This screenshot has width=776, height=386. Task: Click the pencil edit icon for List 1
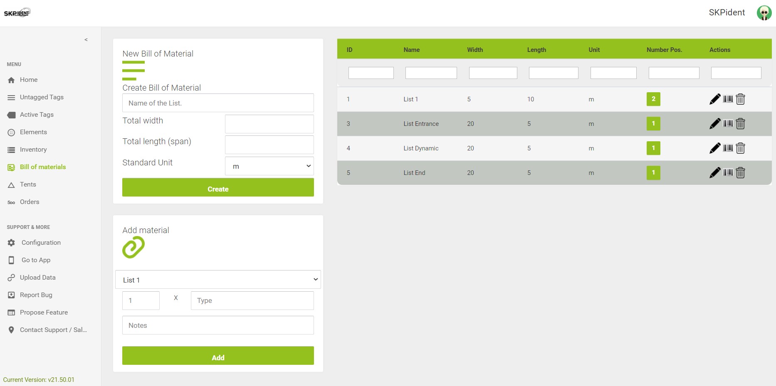[x=715, y=99]
